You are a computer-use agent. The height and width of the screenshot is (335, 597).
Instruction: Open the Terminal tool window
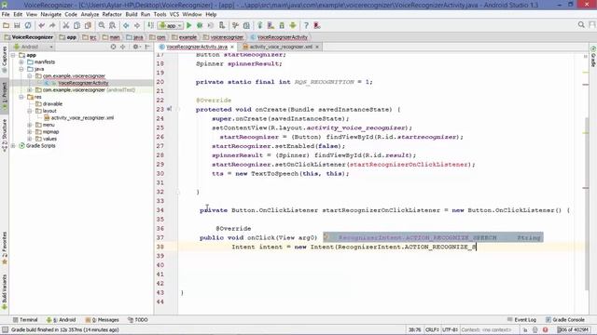coord(25,320)
